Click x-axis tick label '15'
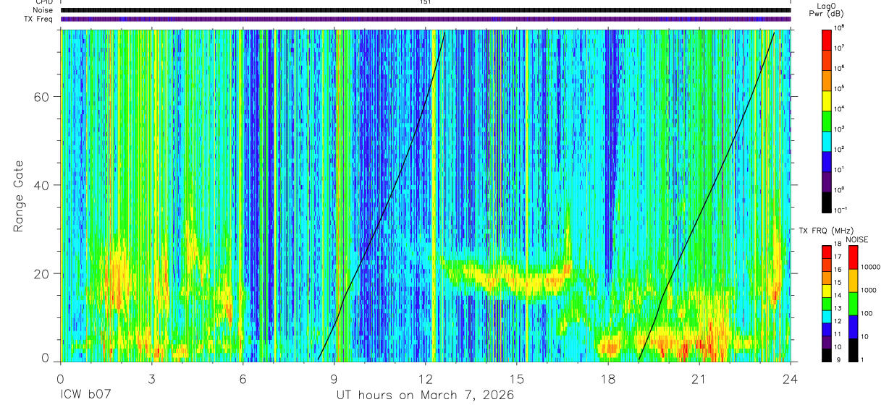This screenshot has width=889, height=410. (x=516, y=379)
